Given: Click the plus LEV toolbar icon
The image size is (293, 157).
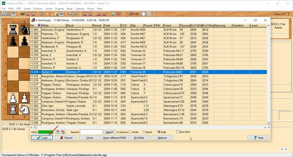Looking at the screenshot, I should tap(28, 14).
